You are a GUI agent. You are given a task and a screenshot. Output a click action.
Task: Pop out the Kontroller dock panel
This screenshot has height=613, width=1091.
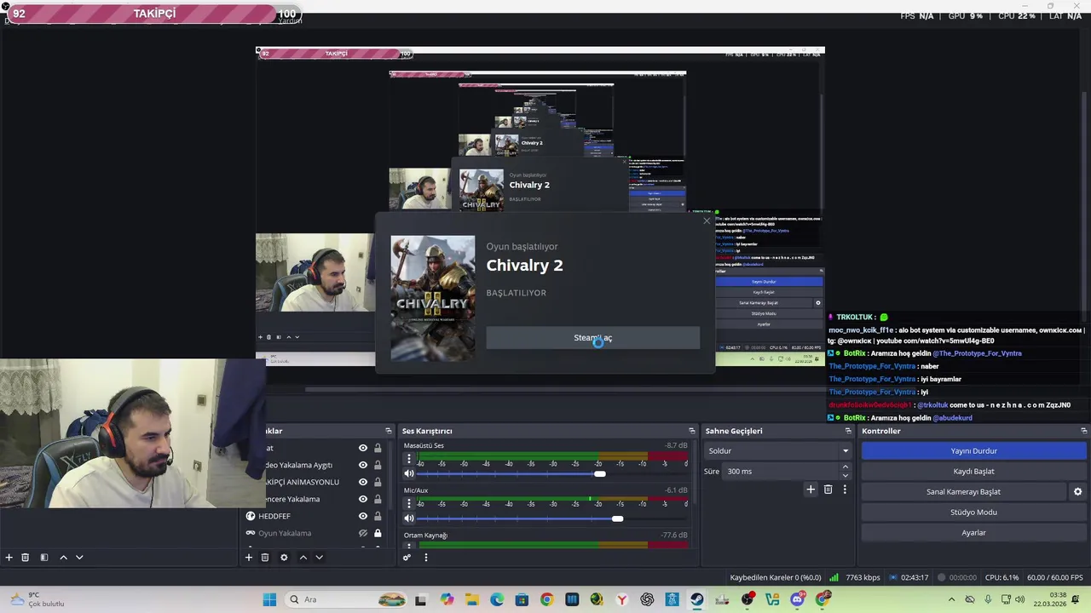tap(1082, 431)
